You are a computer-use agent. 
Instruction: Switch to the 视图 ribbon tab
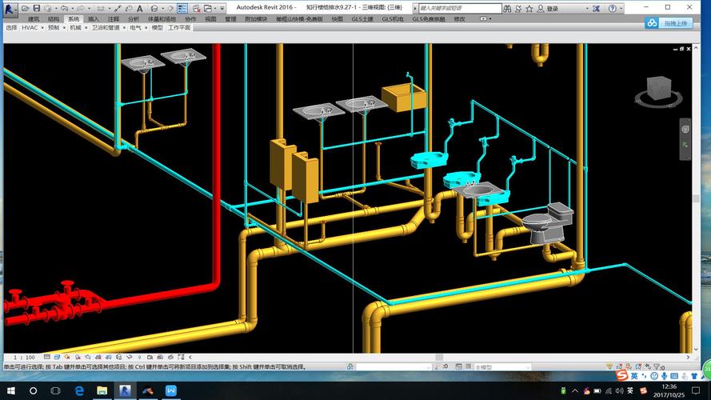pos(210,18)
